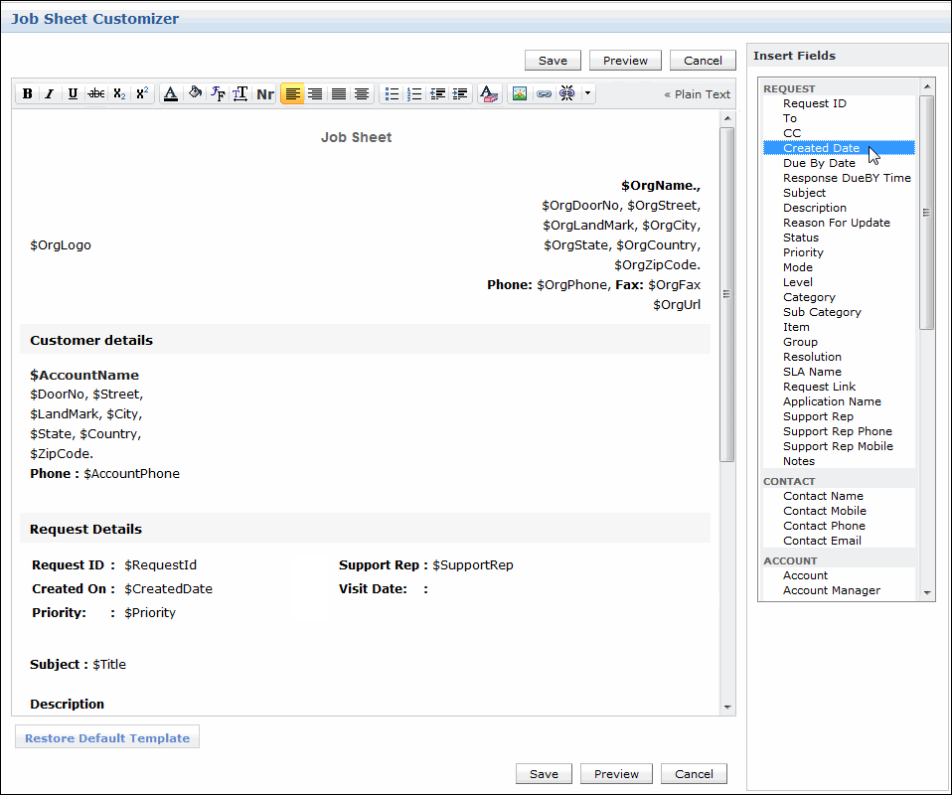952x795 pixels.
Task: Insert the Contact Name field
Action: click(823, 496)
